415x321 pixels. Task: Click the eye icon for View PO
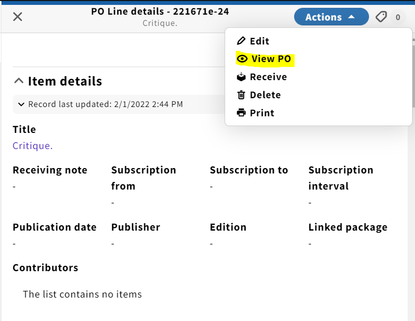242,59
